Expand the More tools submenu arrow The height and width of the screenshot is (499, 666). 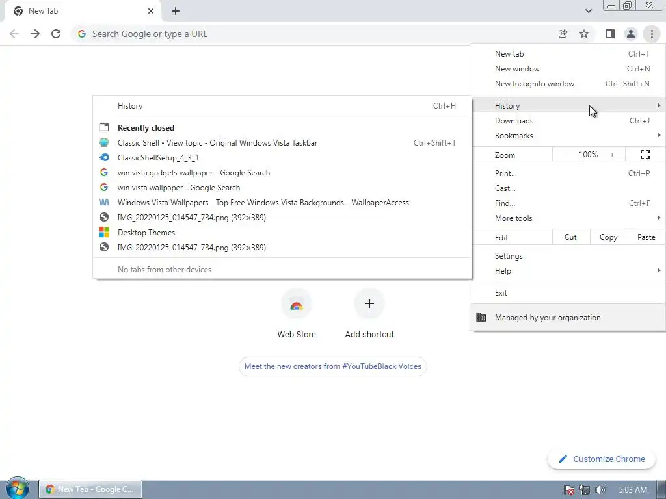pos(658,218)
